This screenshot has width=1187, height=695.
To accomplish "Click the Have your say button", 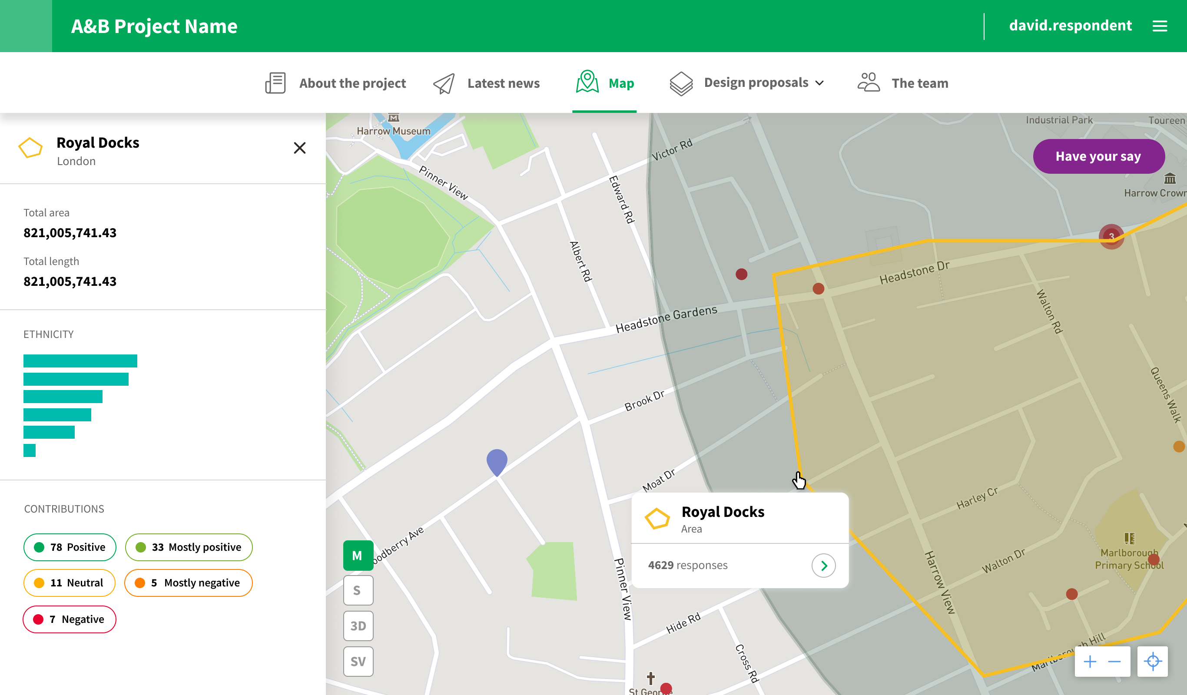I will (x=1099, y=156).
